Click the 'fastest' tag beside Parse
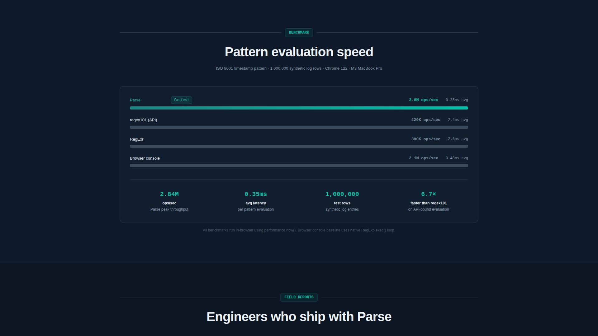This screenshot has height=336, width=598. pyautogui.click(x=181, y=100)
